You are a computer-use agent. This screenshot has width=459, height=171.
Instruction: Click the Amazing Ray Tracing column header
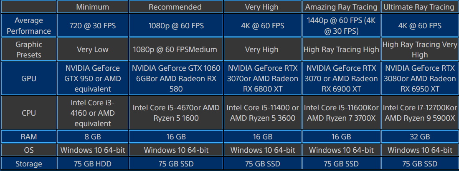[x=341, y=7]
